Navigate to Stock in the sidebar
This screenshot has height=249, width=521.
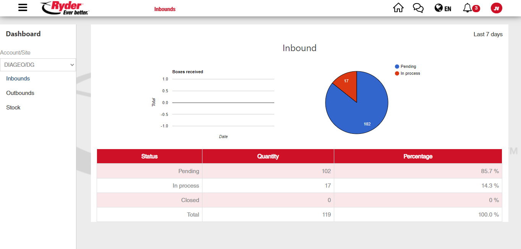pyautogui.click(x=13, y=108)
